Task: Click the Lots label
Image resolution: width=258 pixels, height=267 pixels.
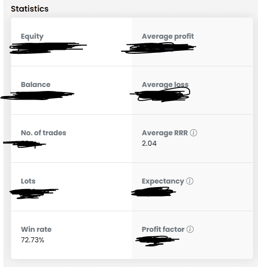Action: pos(28,181)
